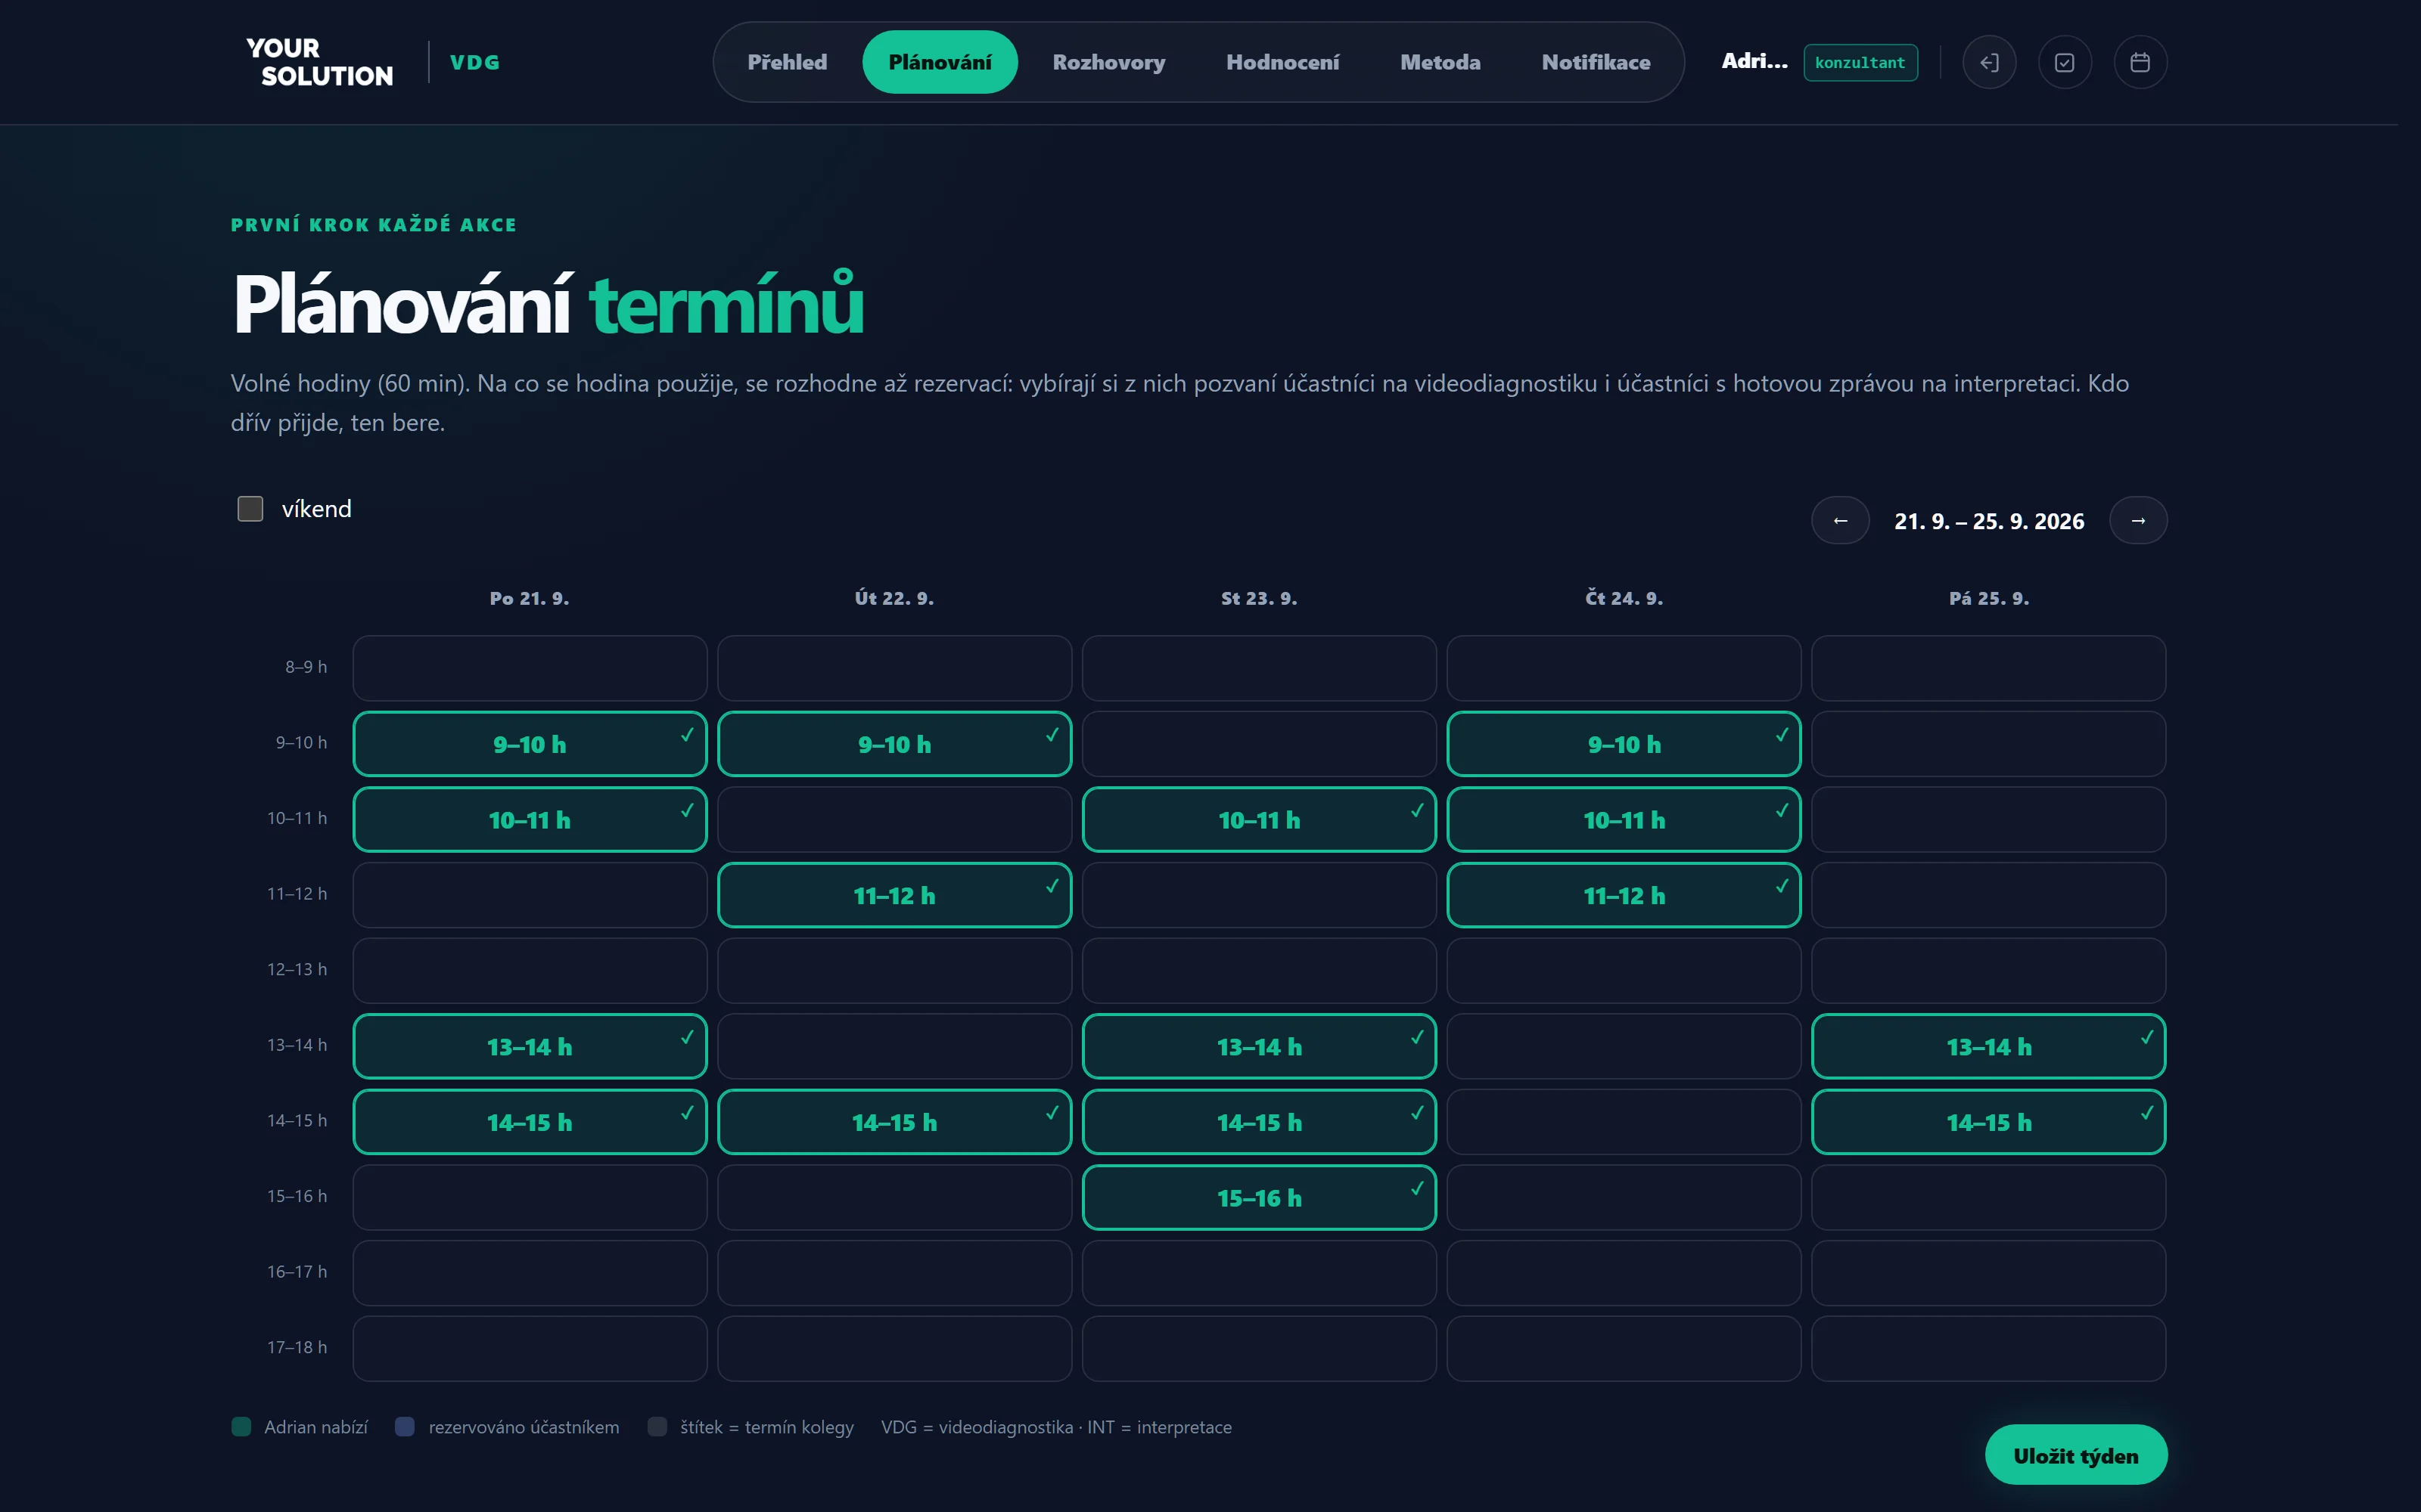Deselect Monday 14–15 h slot

point(530,1122)
